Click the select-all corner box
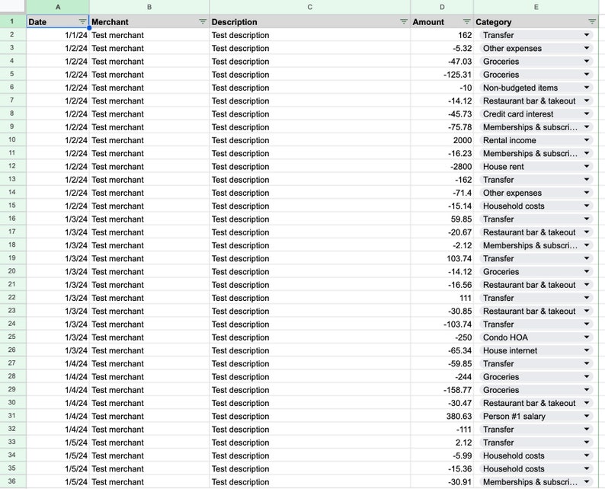 click(x=12, y=6)
